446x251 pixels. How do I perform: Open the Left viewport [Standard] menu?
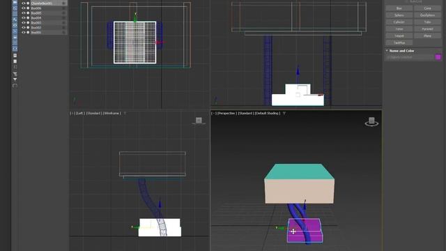tap(93, 113)
